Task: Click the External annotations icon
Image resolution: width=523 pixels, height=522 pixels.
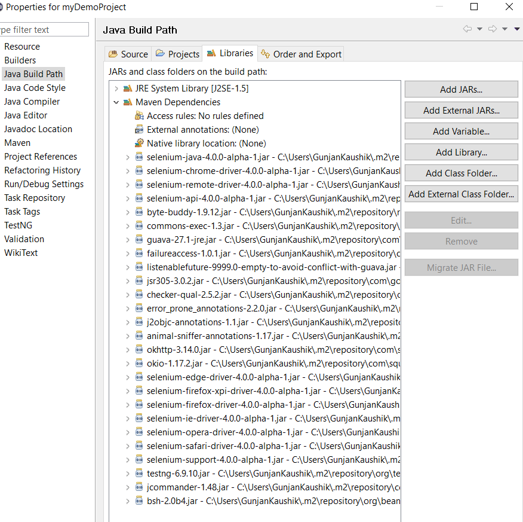Action: pos(139,130)
